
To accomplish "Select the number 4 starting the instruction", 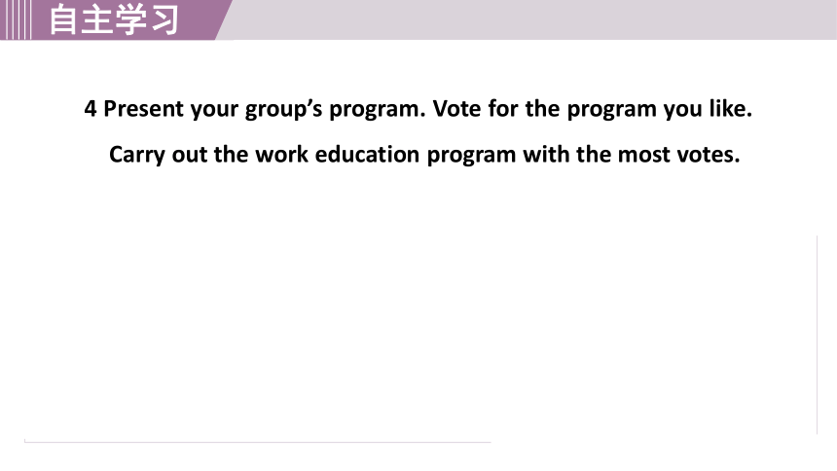I will (x=91, y=109).
